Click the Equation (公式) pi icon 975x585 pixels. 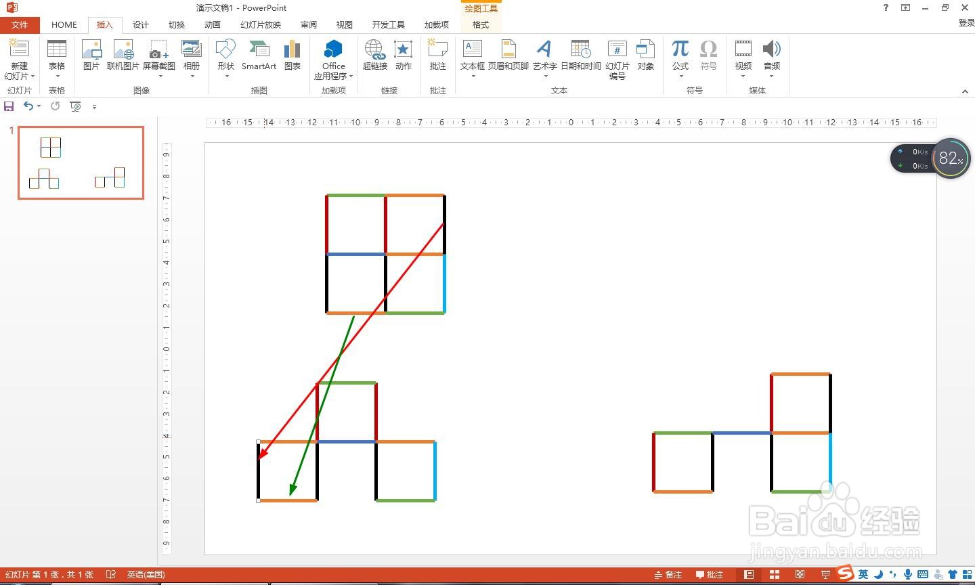680,49
